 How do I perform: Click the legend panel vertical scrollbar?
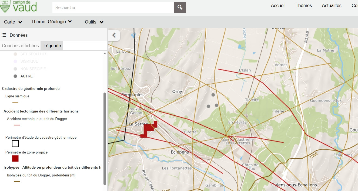click(105, 138)
